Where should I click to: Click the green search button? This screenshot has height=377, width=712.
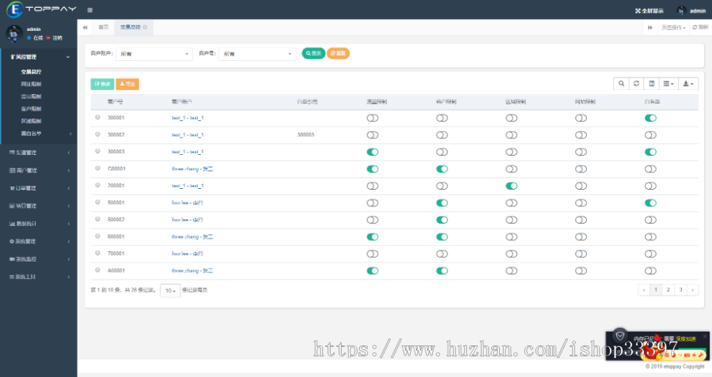pos(313,54)
